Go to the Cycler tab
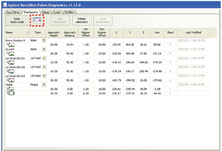This screenshot has height=151, width=222. tap(57, 12)
